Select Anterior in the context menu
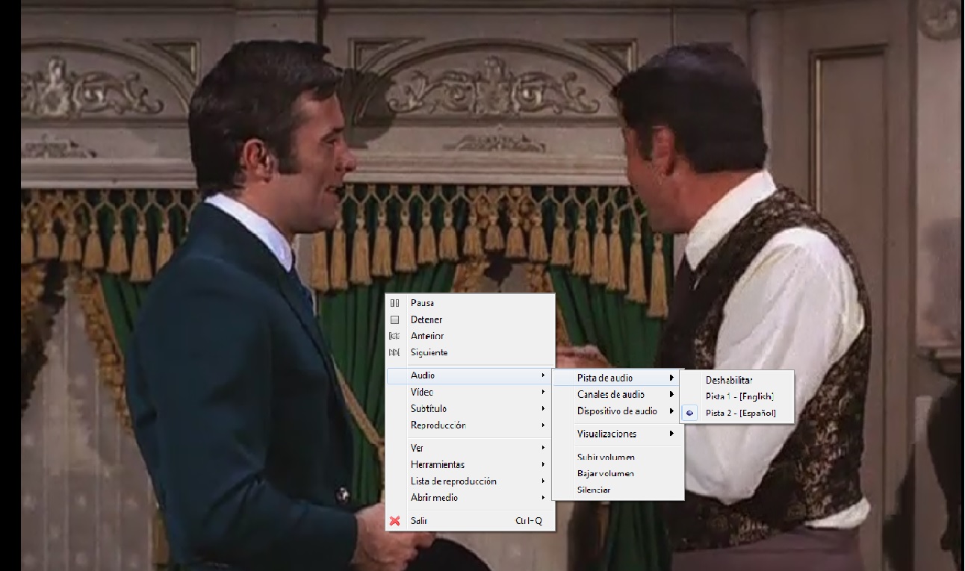Image resolution: width=965 pixels, height=571 pixels. coord(470,336)
